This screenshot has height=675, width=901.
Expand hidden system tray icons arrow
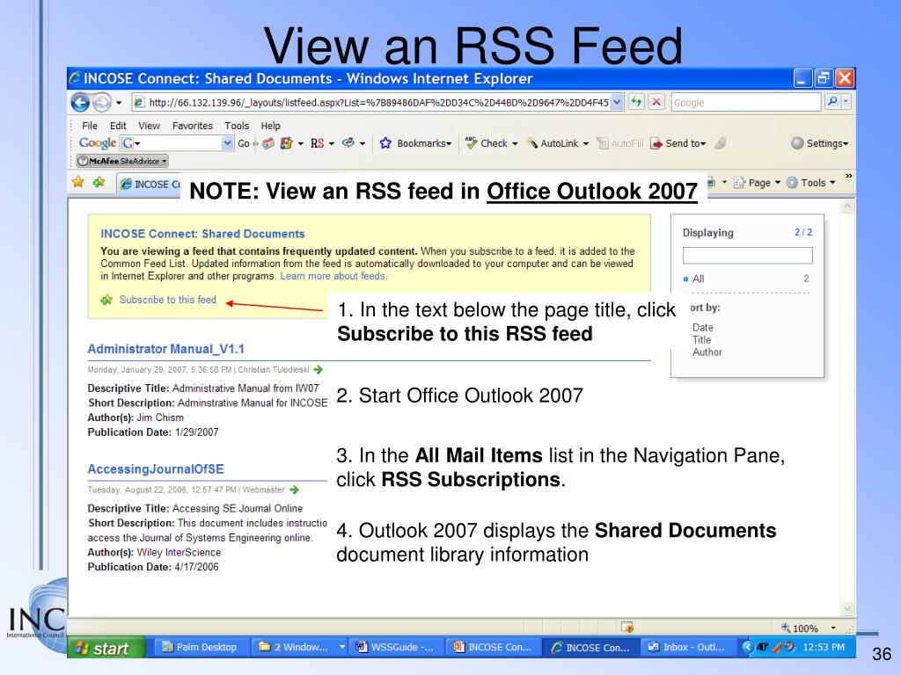tap(747, 648)
